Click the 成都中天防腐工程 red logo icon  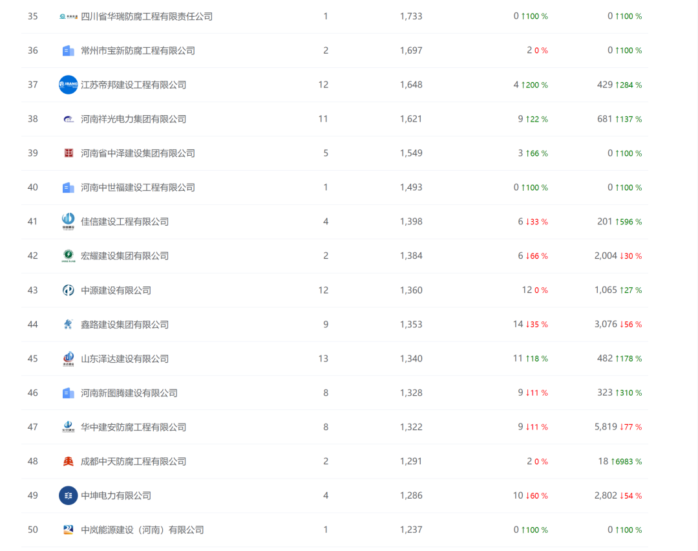pyautogui.click(x=68, y=461)
